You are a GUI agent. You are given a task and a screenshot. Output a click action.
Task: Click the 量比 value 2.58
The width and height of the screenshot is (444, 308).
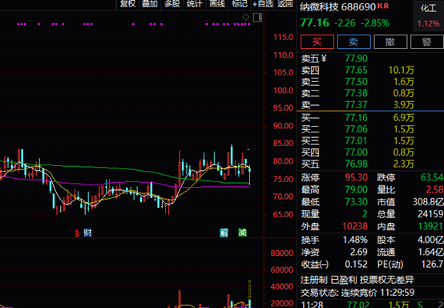pyautogui.click(x=434, y=190)
